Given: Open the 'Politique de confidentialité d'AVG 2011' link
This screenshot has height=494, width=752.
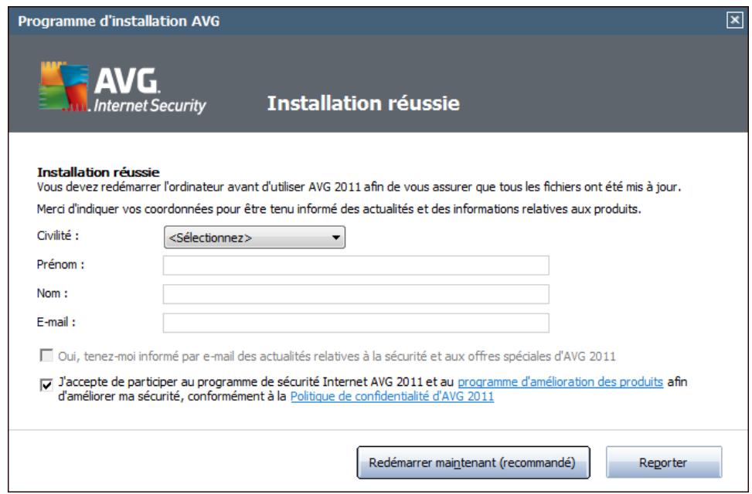Looking at the screenshot, I should pyautogui.click(x=393, y=397).
